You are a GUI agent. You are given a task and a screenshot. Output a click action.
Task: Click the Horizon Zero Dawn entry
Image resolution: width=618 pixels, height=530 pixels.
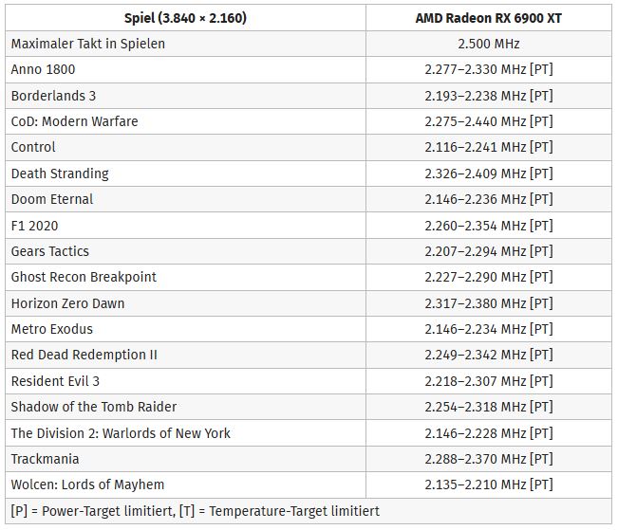coord(67,303)
